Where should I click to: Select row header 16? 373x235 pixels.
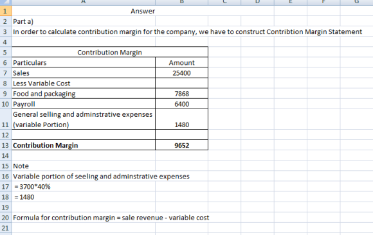pyautogui.click(x=6, y=177)
